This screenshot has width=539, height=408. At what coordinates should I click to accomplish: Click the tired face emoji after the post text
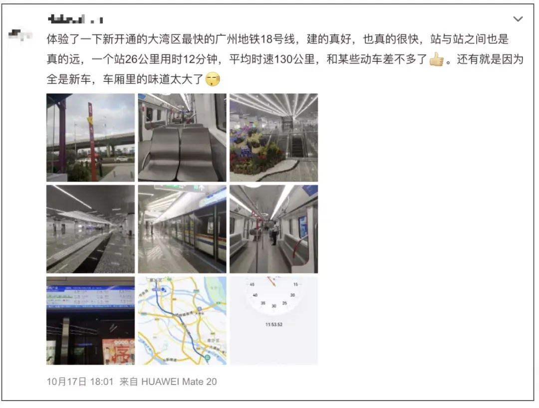pyautogui.click(x=213, y=79)
